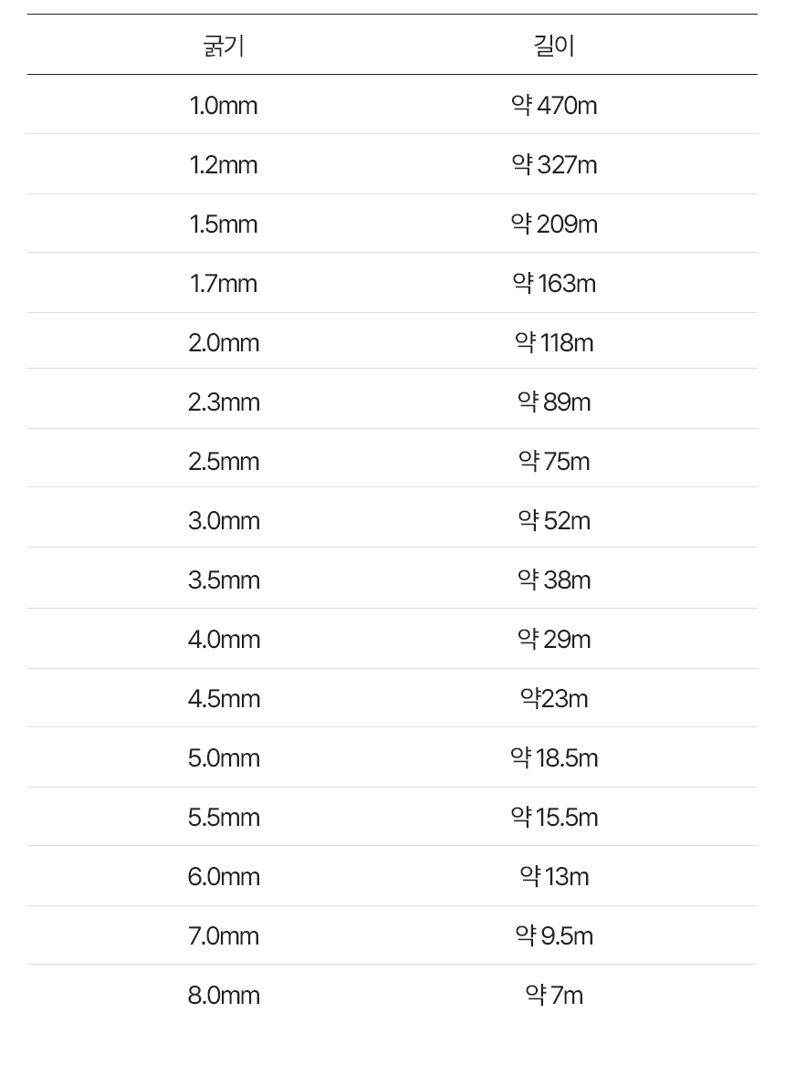Click the 약 18.5m length cell

(x=554, y=758)
